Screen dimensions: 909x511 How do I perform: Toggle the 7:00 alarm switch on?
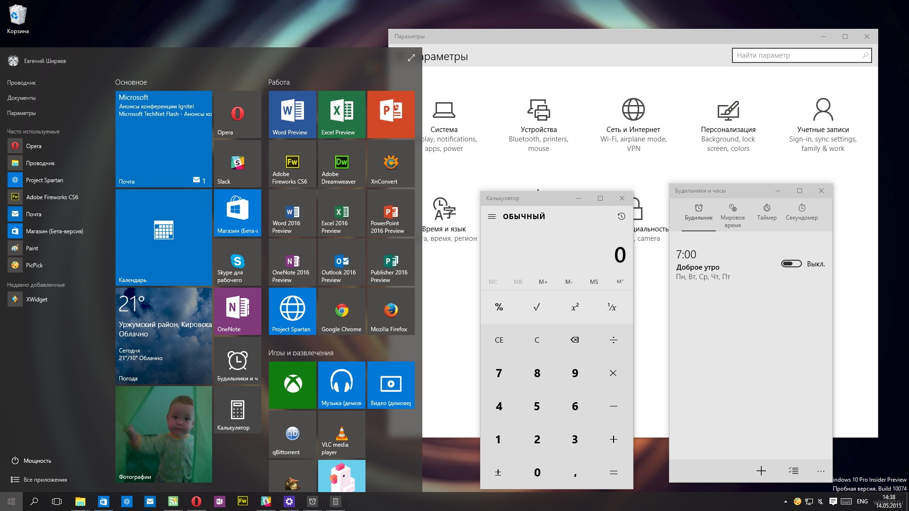click(x=791, y=264)
